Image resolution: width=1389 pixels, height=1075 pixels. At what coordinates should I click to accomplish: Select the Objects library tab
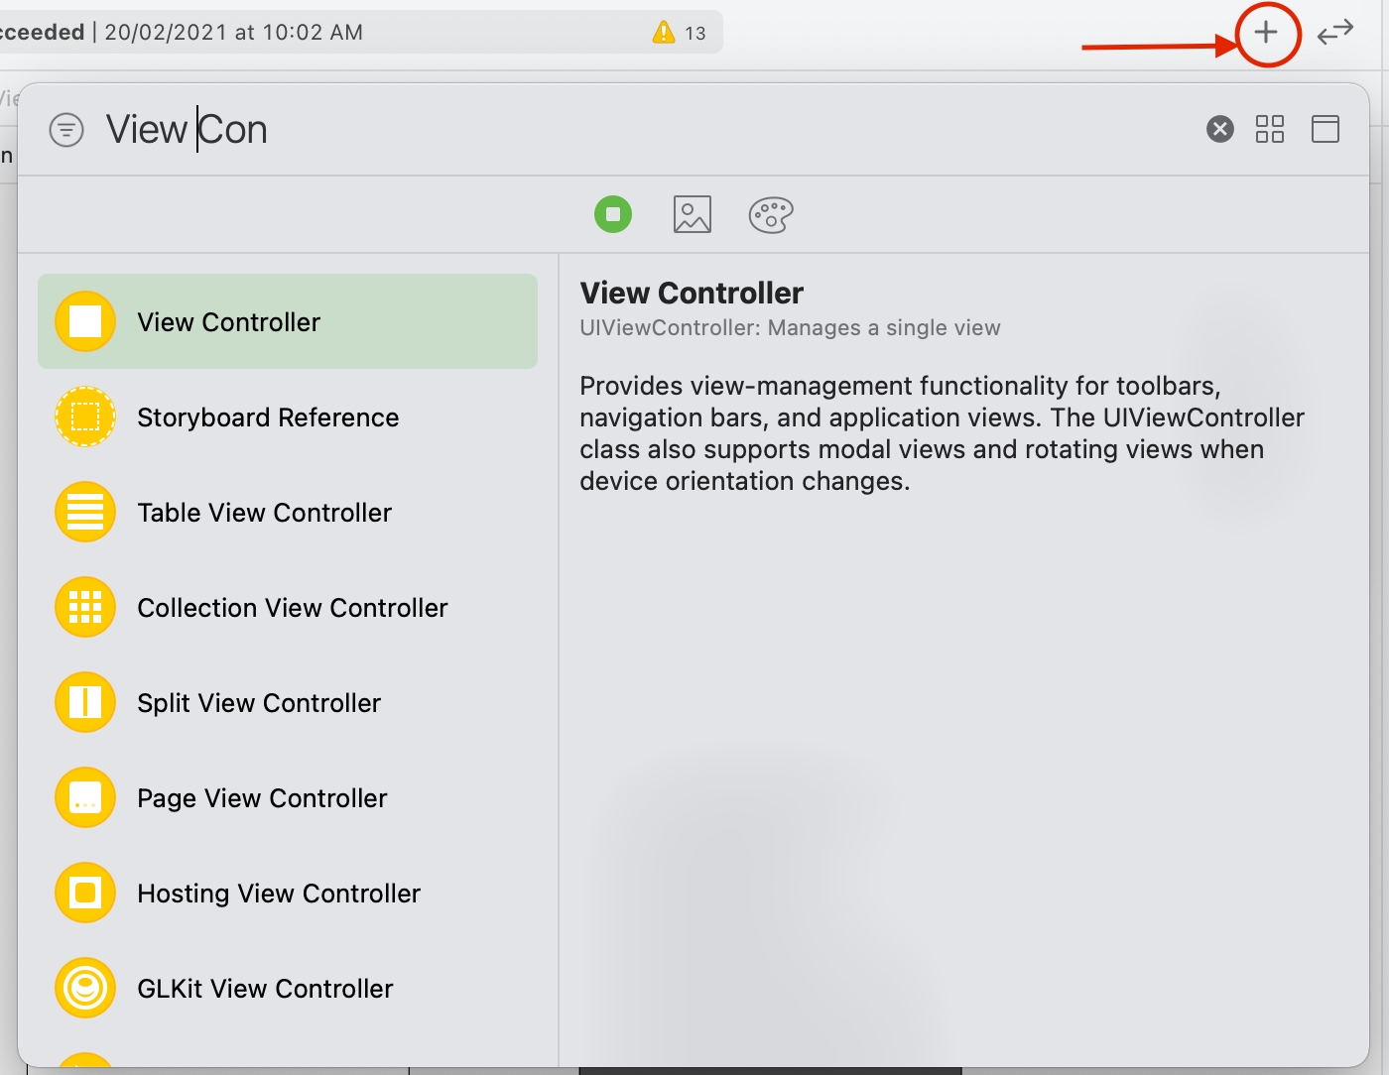(613, 214)
